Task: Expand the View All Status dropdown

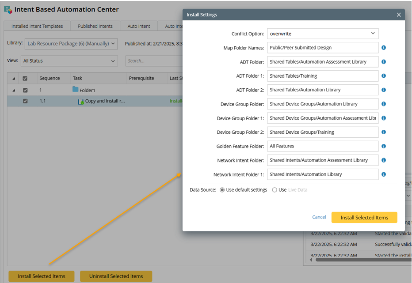Action: tap(69, 61)
